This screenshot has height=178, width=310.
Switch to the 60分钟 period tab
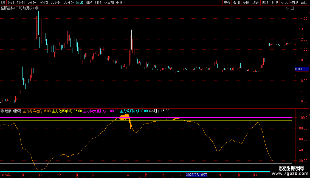68,2
